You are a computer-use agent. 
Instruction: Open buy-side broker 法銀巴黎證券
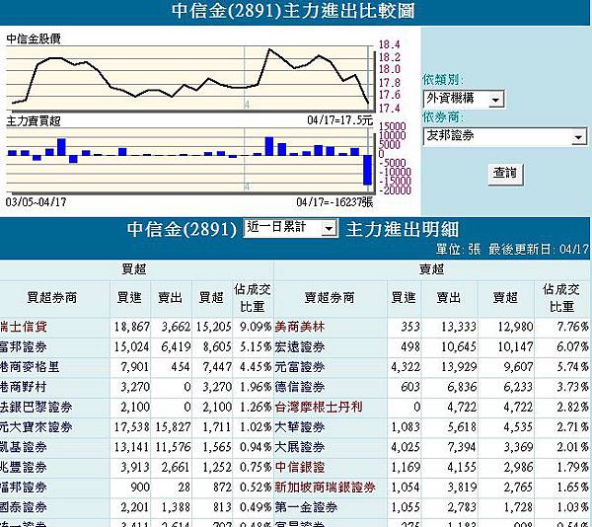point(37,407)
